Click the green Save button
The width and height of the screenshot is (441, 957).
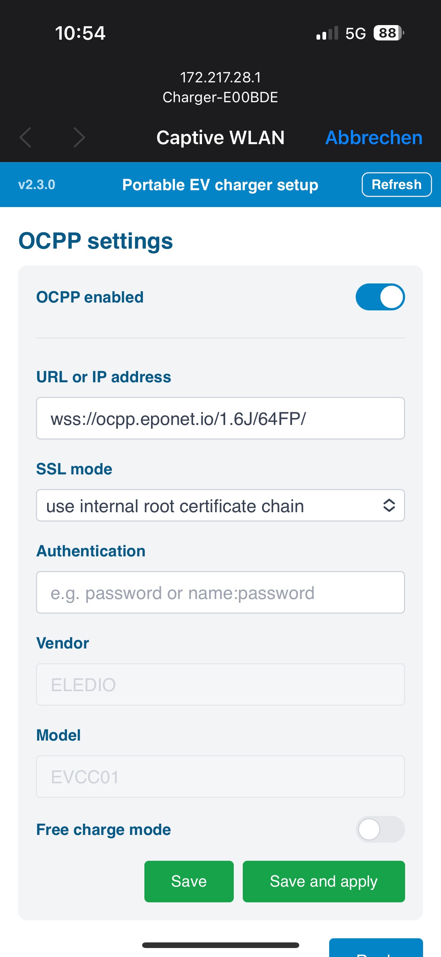pyautogui.click(x=189, y=881)
